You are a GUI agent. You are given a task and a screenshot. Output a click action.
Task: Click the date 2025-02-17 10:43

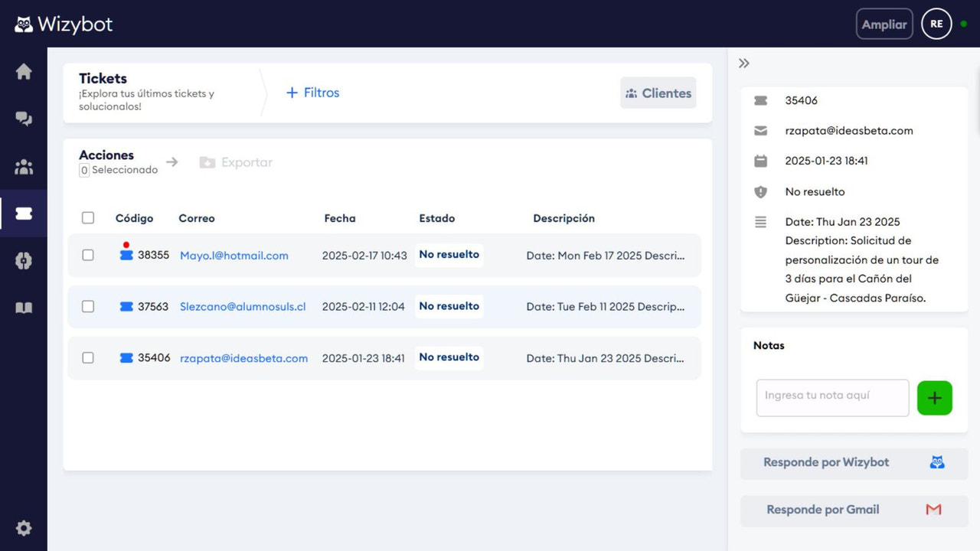click(x=364, y=256)
